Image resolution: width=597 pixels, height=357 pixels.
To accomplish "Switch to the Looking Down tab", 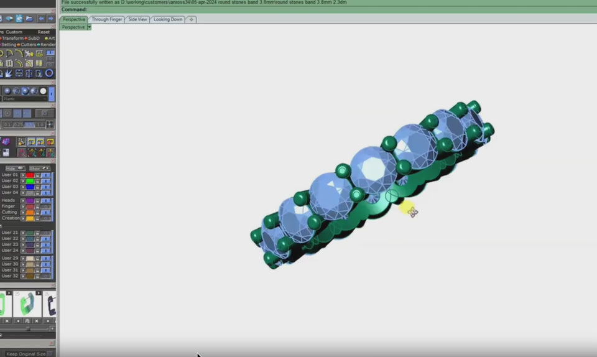I will tap(168, 19).
